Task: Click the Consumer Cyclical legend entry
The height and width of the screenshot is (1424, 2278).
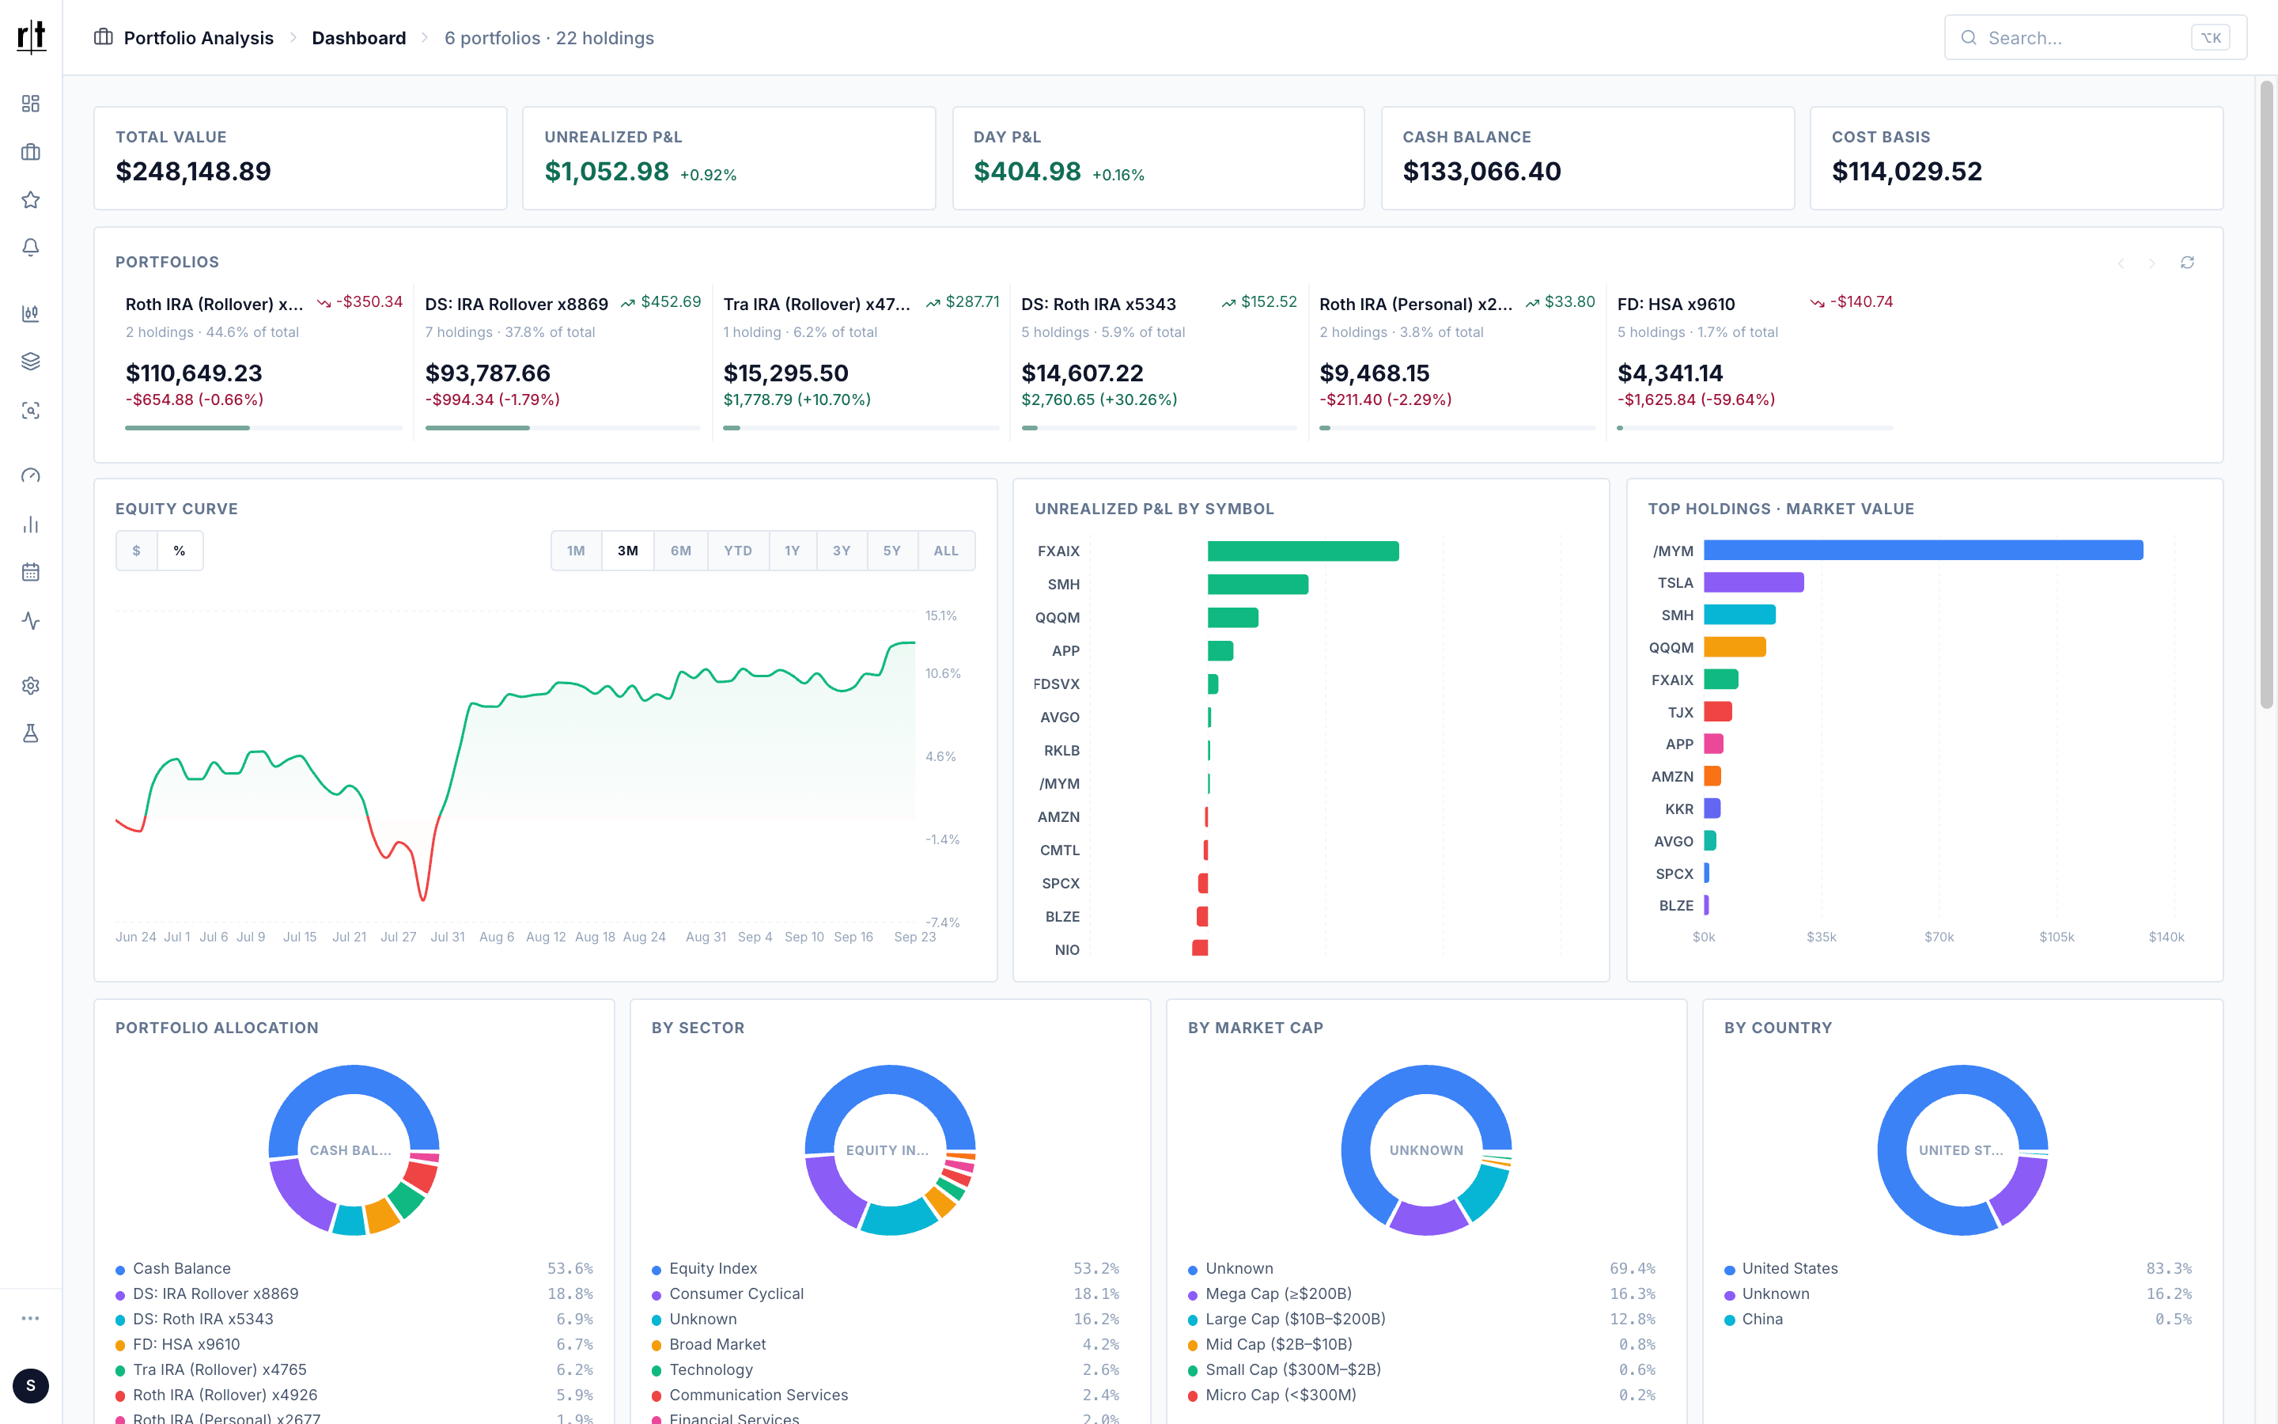Action: [886, 1294]
